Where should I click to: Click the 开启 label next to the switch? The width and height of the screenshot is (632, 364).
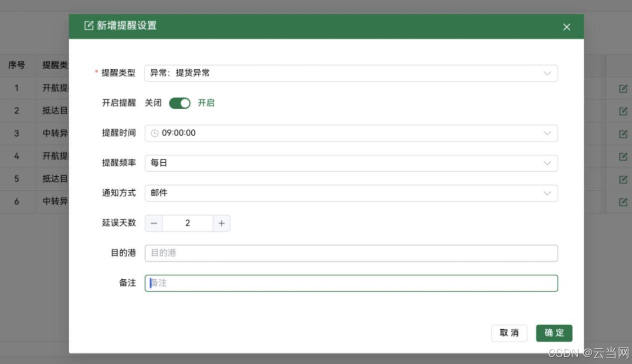click(x=206, y=103)
